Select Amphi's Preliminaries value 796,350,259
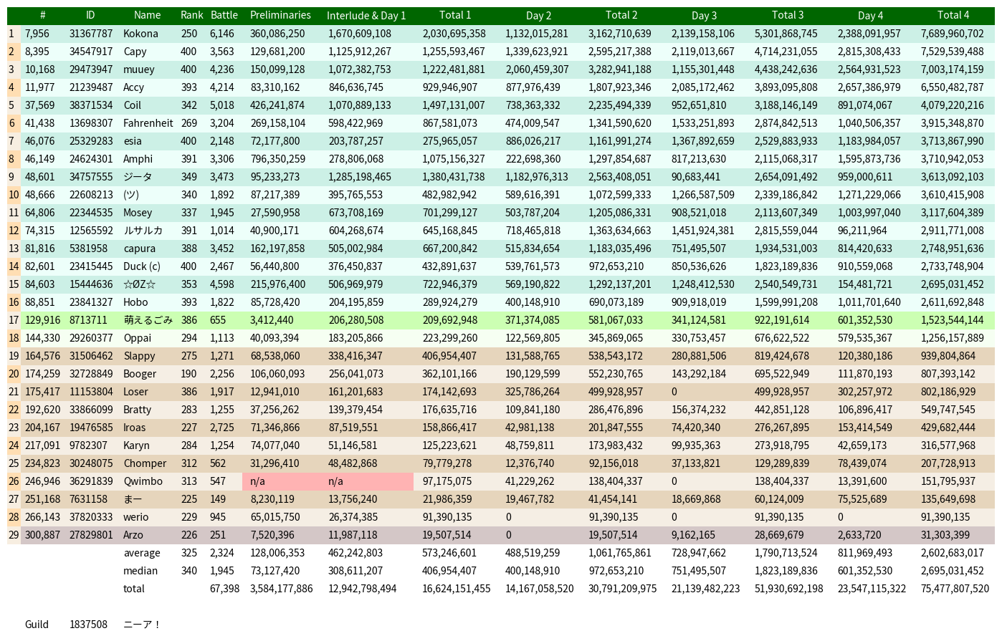Viewport: 1002px width, 641px height. [x=277, y=159]
